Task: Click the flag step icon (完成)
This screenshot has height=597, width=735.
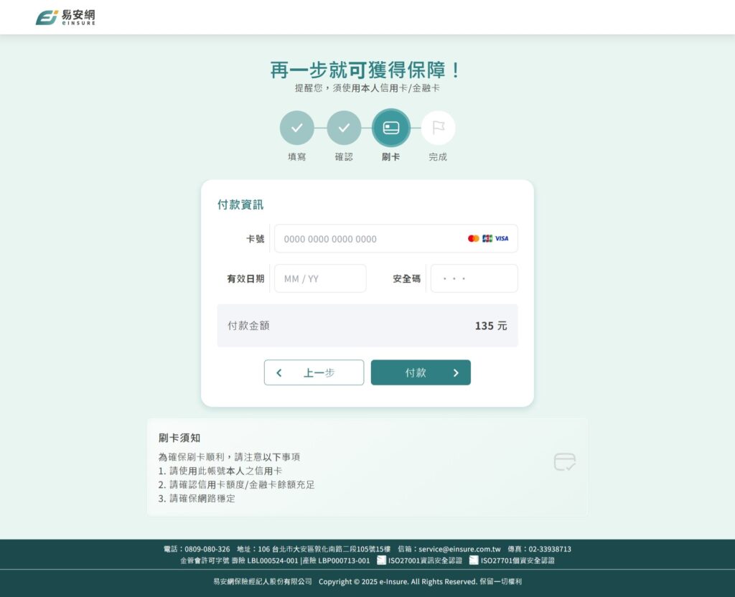Action: click(x=438, y=128)
